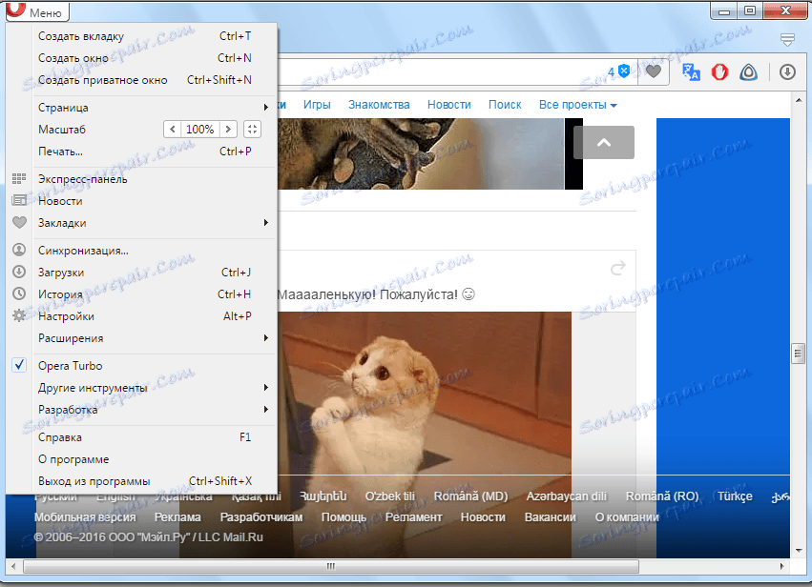812x587 pixels.
Task: Click the Синхронизация profile icon
Action: (x=19, y=250)
